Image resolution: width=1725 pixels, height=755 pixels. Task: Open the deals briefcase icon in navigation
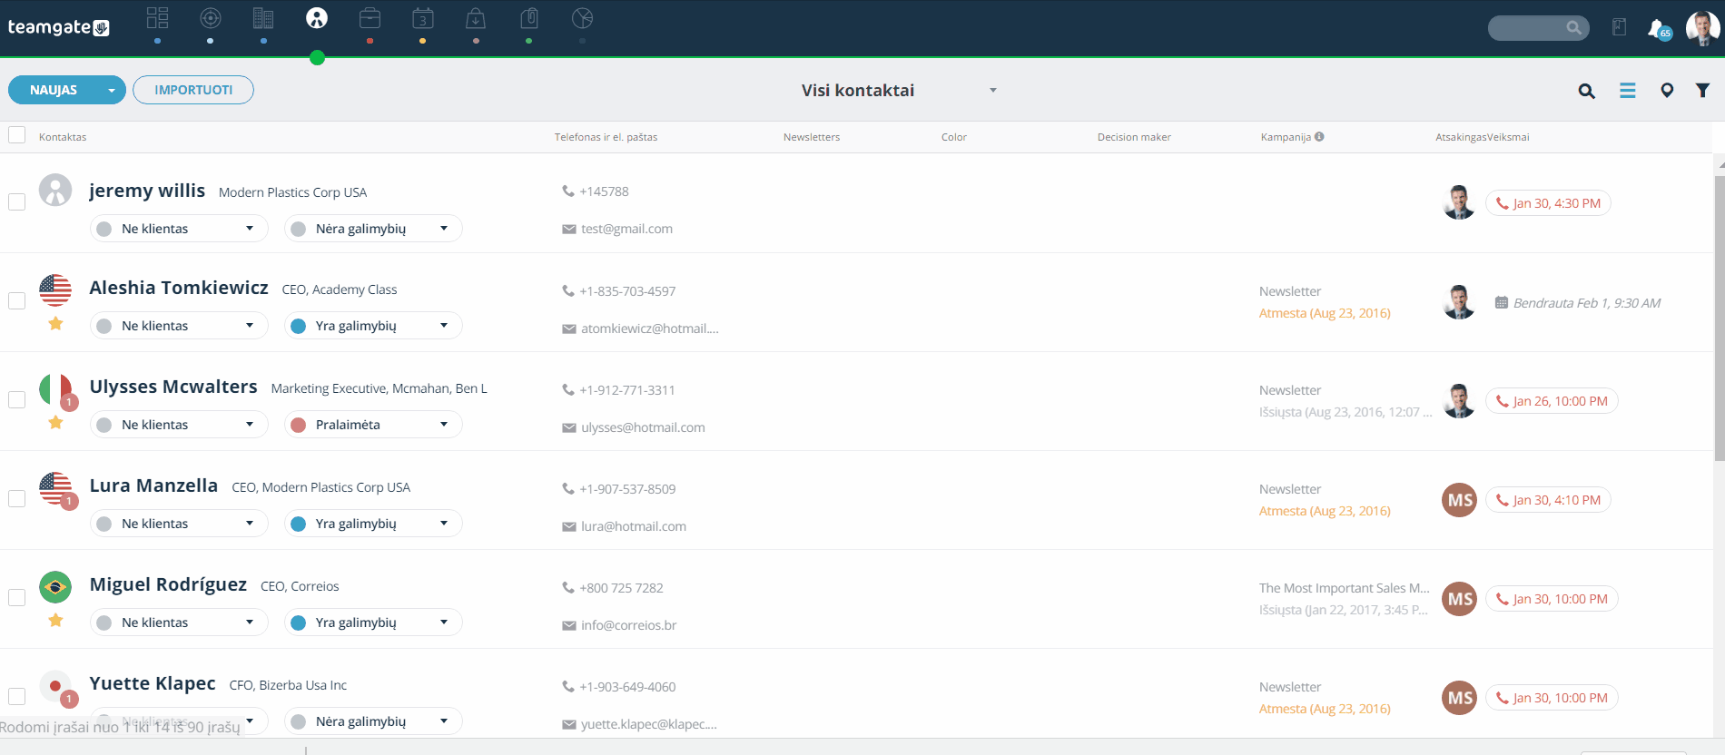(x=370, y=18)
